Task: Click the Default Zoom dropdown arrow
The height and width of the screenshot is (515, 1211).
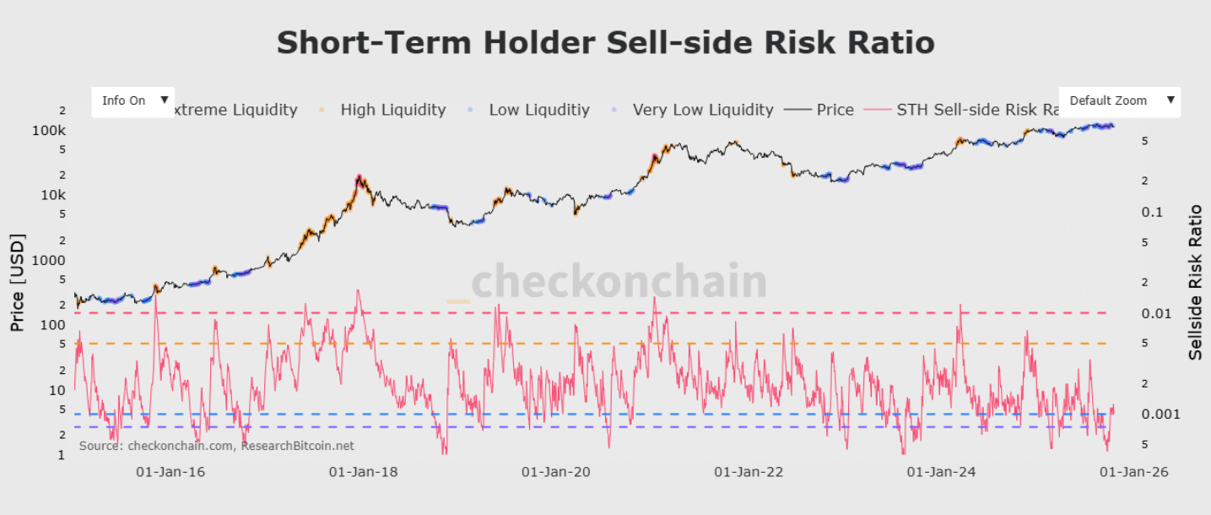Action: click(1171, 100)
